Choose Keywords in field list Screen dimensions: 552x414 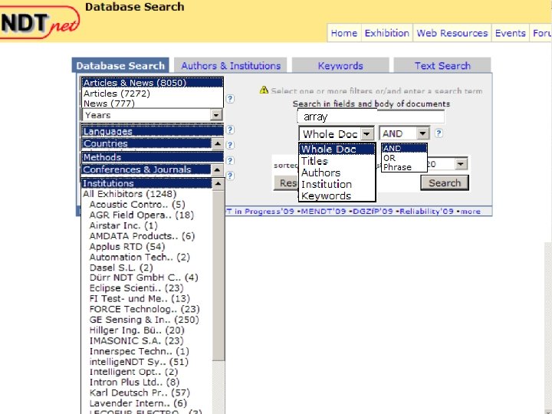coord(337,195)
